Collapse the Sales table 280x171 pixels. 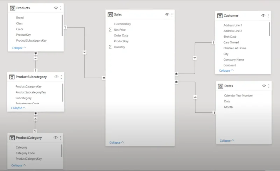pos(117,142)
